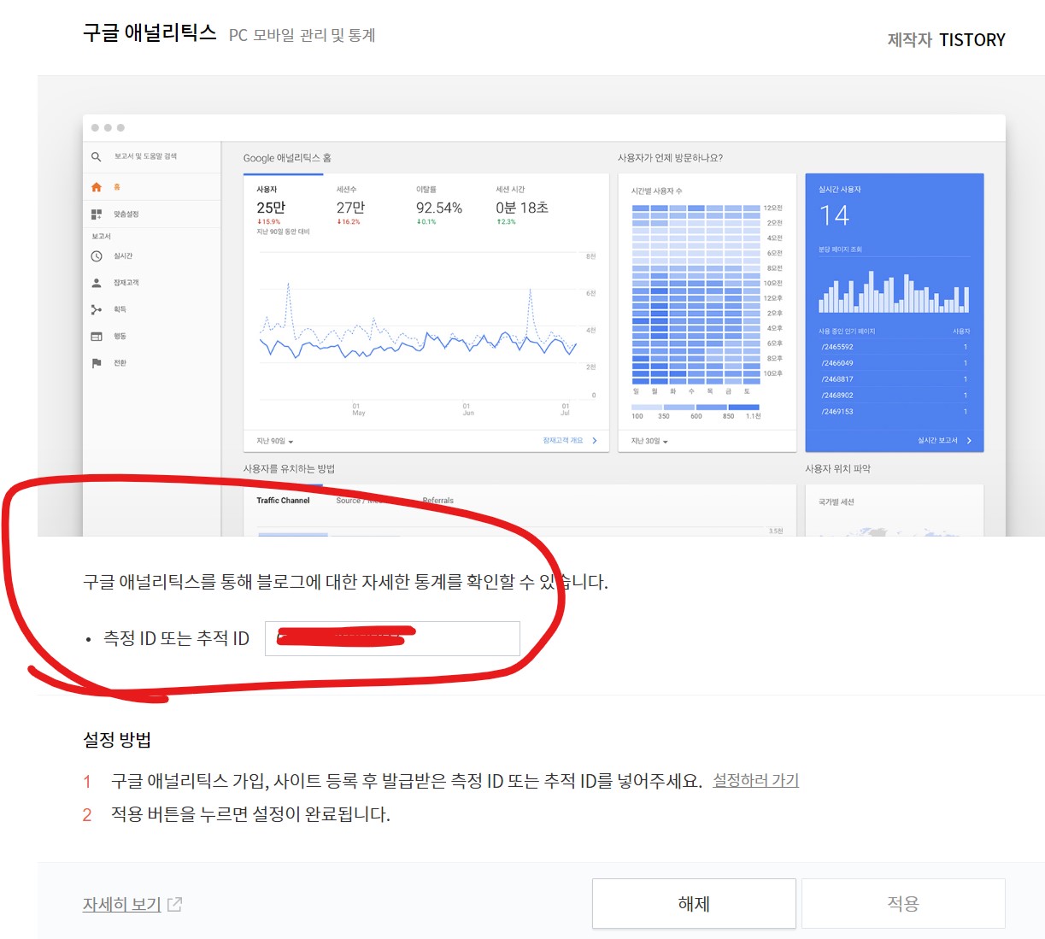
Task: Click the external-link icon beside 자세히 보기
Action: pos(175,904)
